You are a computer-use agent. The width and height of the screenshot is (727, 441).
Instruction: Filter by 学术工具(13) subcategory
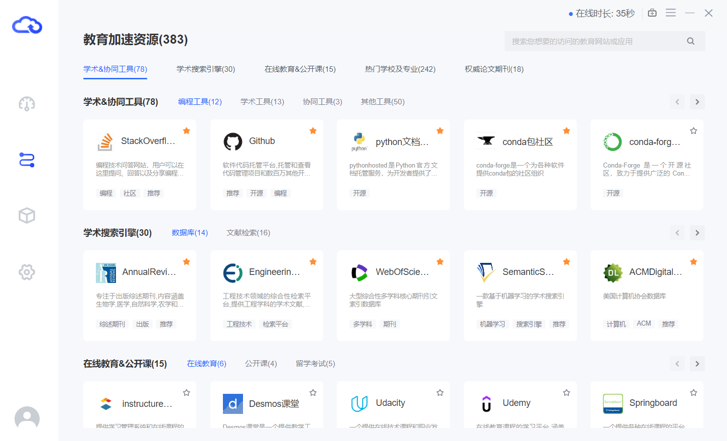pos(262,102)
